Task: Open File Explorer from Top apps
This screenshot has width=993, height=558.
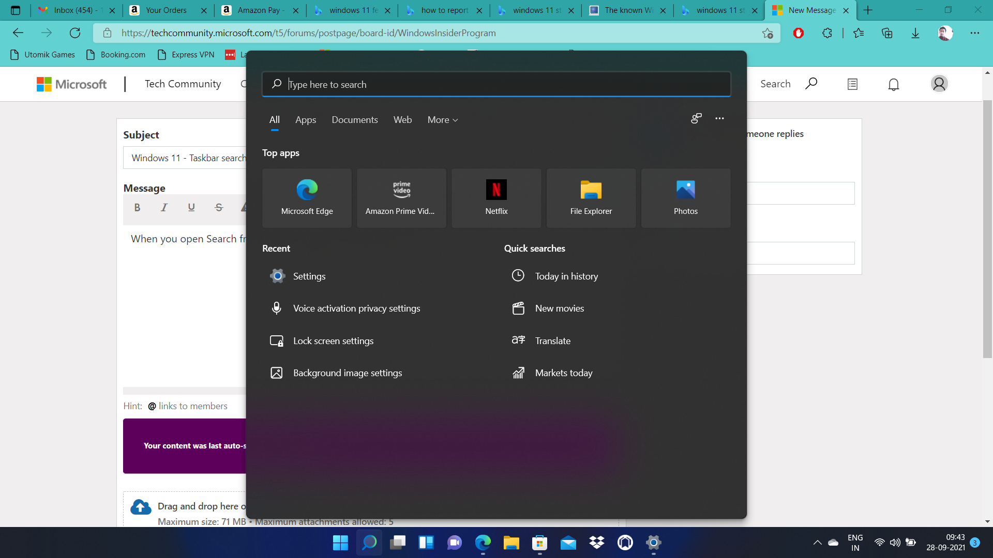Action: [591, 198]
